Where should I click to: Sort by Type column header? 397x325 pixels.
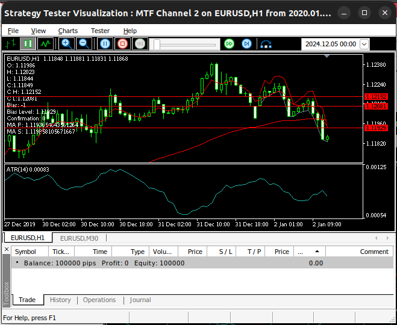(130, 252)
